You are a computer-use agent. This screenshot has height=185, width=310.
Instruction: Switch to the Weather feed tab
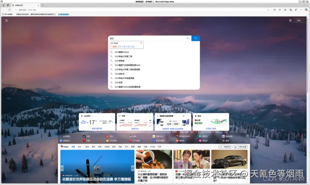tap(127, 147)
